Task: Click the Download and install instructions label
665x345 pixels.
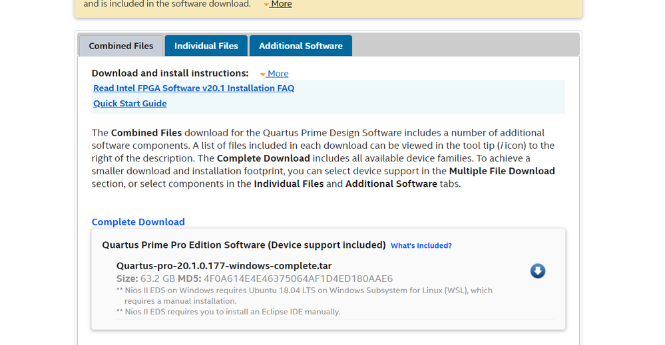Action: point(170,73)
